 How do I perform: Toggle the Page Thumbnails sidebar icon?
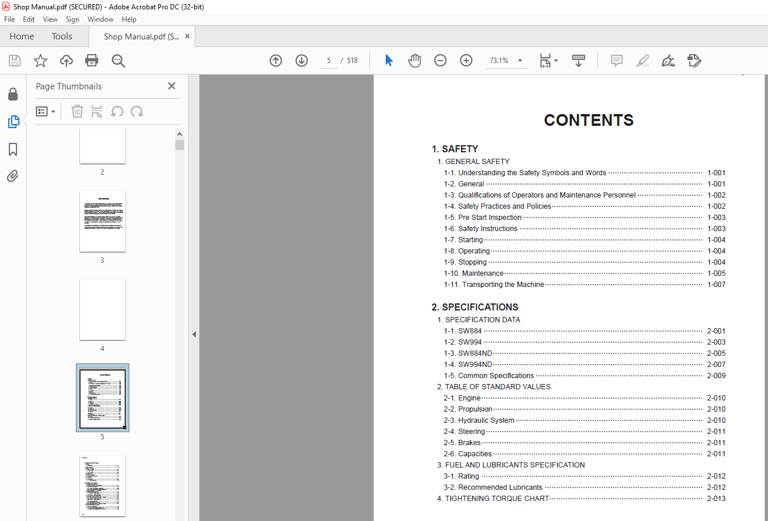pyautogui.click(x=13, y=122)
